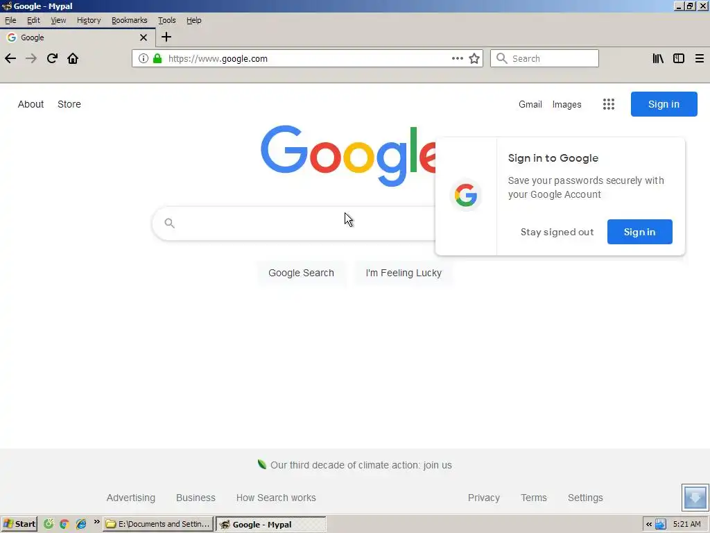Open the Images link
This screenshot has width=710, height=533.
point(567,104)
